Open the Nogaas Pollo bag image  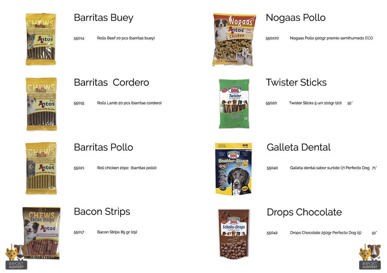234,40
